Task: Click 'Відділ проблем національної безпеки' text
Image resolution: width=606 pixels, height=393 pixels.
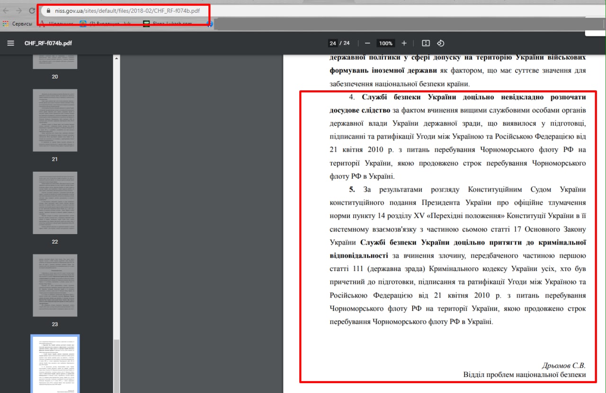Action: [x=525, y=375]
